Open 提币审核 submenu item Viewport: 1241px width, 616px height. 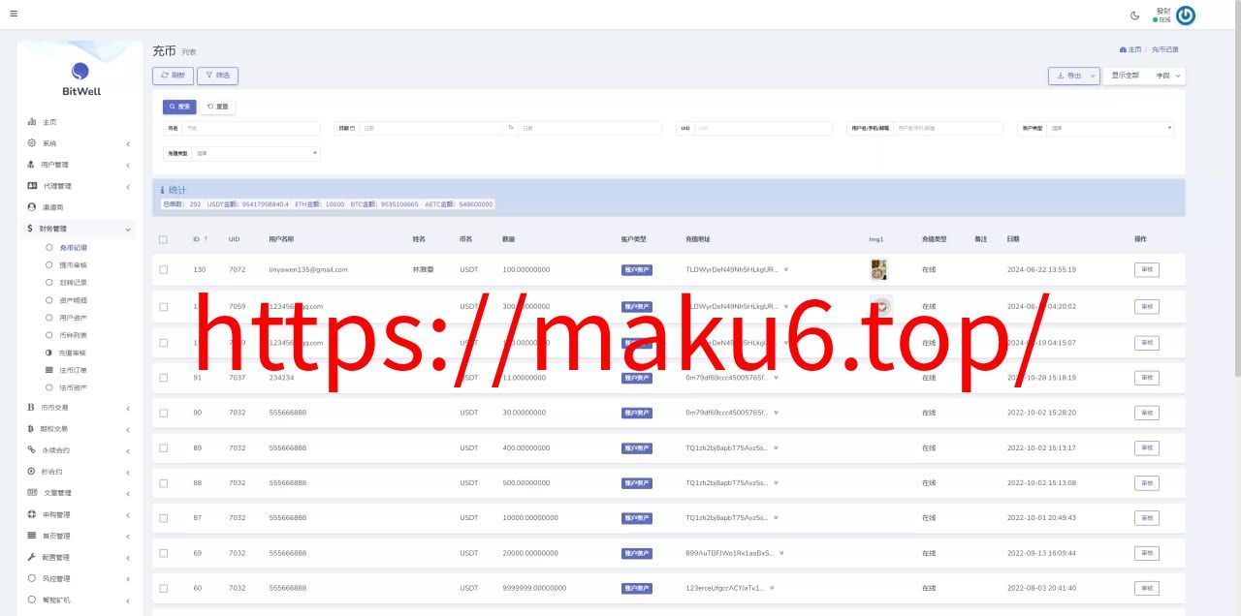[x=74, y=265]
